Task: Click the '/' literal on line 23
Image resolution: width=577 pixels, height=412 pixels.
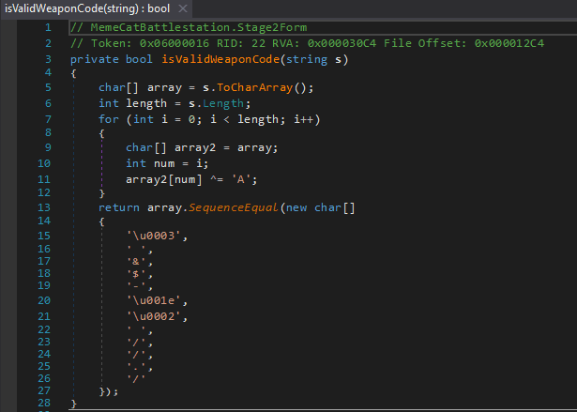Action: [x=137, y=342]
